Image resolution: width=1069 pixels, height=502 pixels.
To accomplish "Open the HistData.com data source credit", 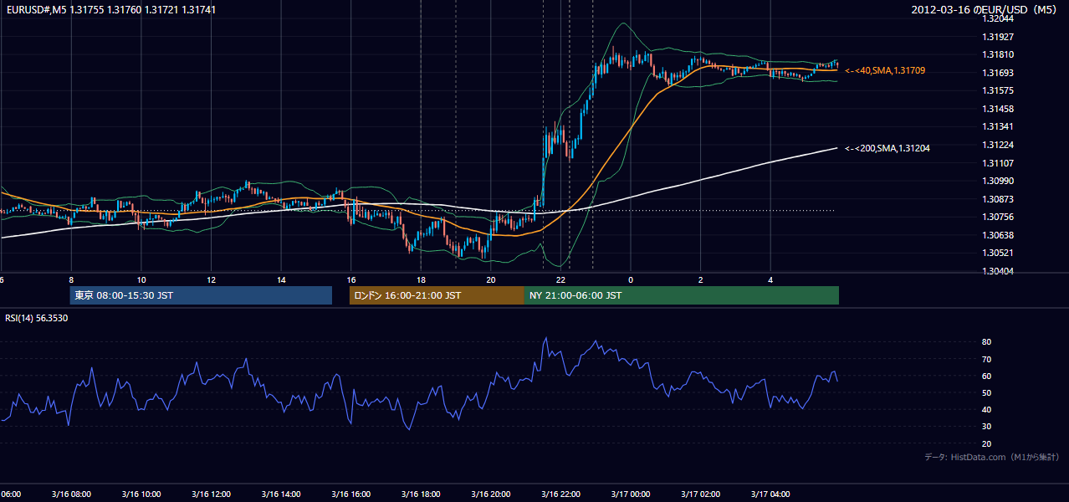I will [x=991, y=457].
